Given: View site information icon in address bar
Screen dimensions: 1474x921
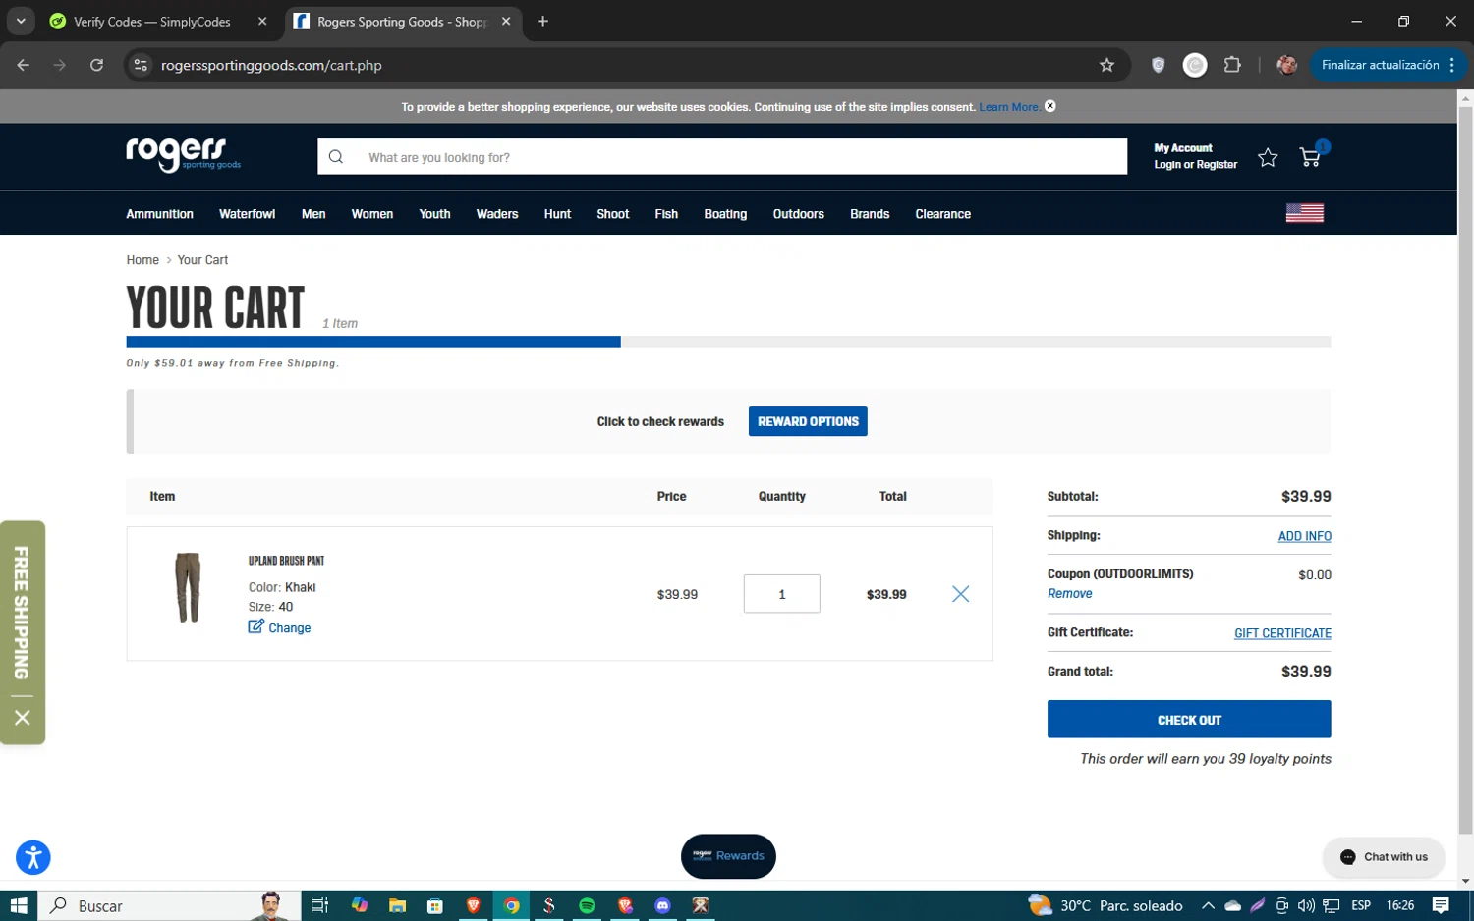Looking at the screenshot, I should tap(141, 65).
